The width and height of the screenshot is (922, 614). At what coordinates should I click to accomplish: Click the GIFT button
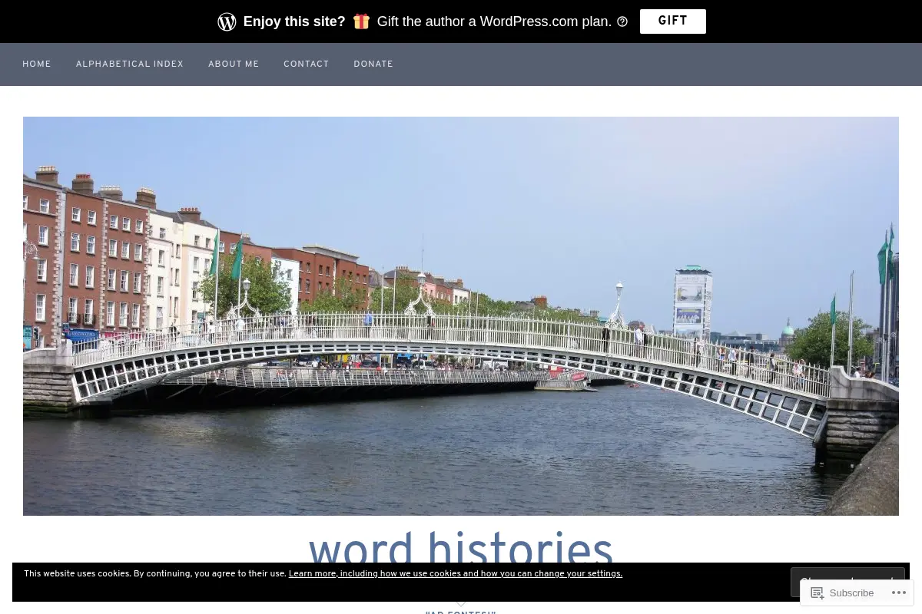[672, 21]
